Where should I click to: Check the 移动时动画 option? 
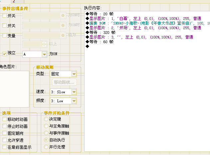(x=4, y=119)
